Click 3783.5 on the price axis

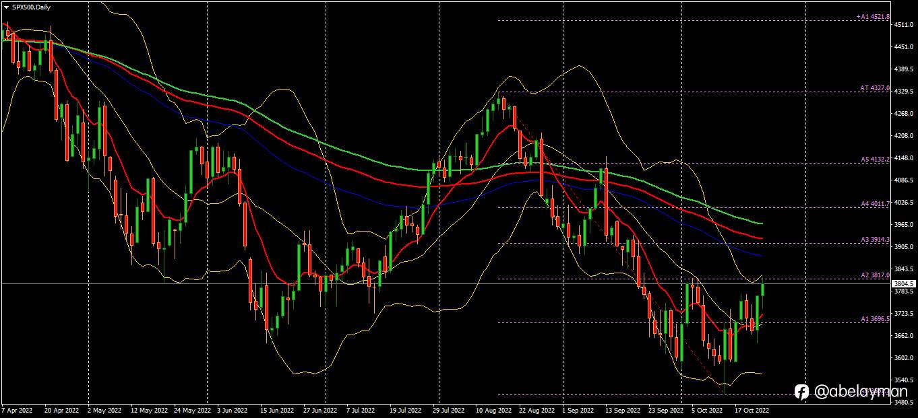pyautogui.click(x=904, y=291)
